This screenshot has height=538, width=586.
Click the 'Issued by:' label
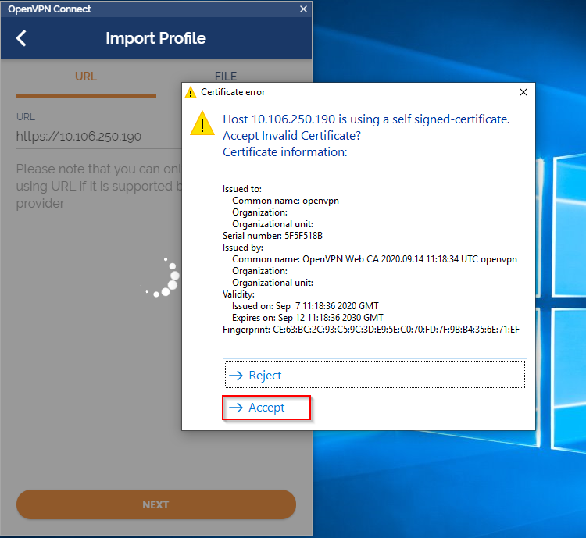pos(243,248)
